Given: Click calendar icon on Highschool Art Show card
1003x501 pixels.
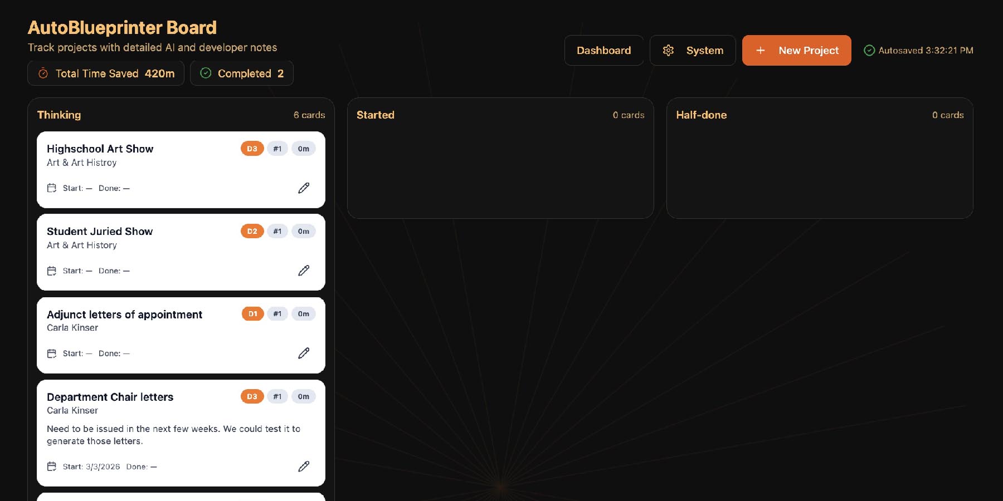Looking at the screenshot, I should point(52,188).
